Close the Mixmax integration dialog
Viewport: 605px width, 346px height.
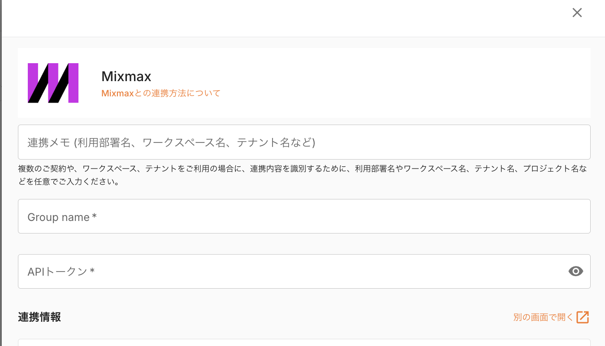coord(577,13)
